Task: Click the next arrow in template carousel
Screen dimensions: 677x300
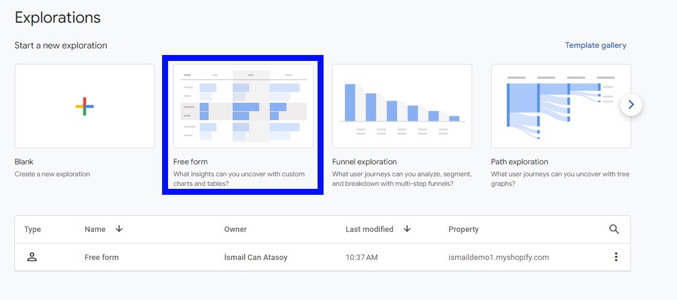Action: click(631, 105)
